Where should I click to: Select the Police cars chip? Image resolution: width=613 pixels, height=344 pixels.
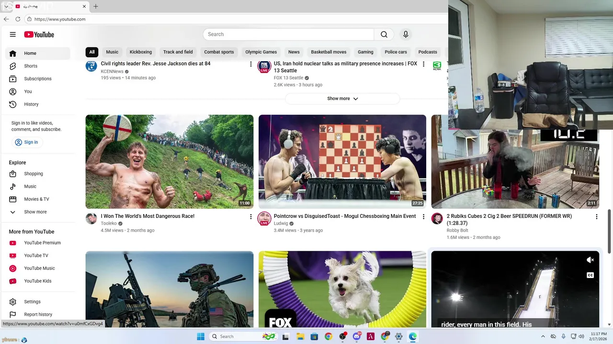point(396,52)
